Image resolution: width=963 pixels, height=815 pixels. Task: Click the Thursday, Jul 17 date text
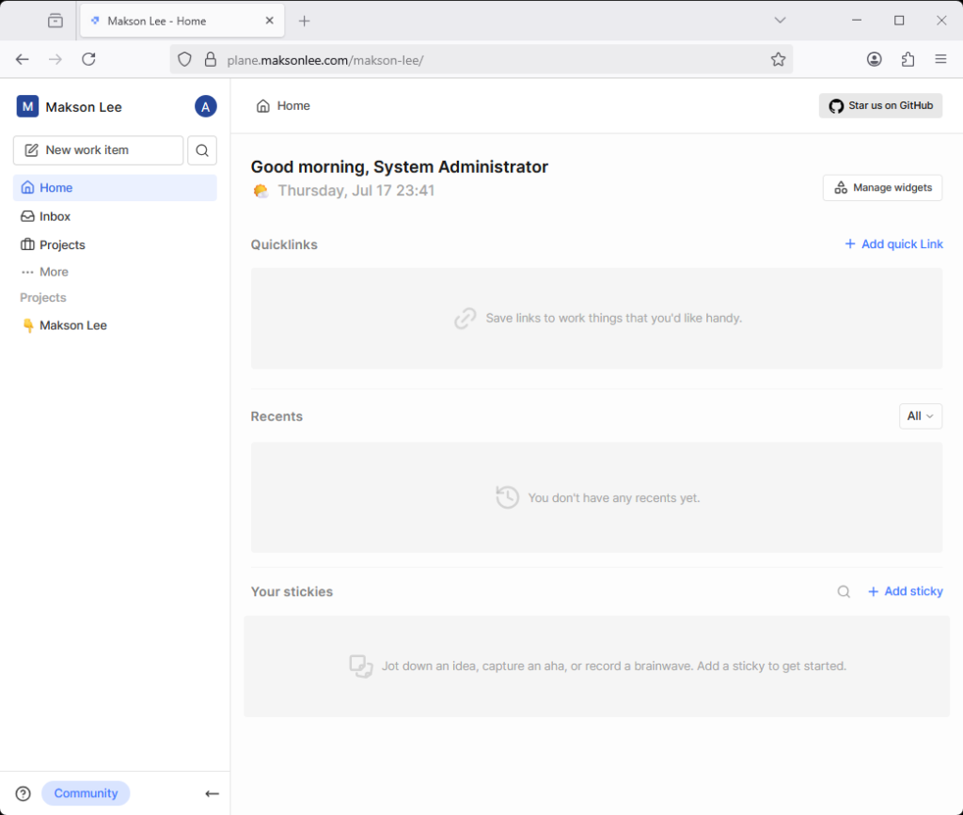pos(356,191)
